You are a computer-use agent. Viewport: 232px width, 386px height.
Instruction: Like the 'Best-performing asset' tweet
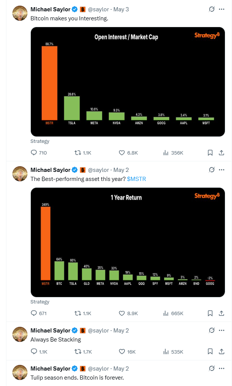(122, 313)
